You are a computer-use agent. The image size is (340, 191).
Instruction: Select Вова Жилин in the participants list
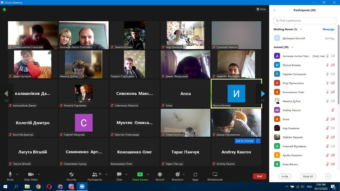pyautogui.click(x=305, y=164)
